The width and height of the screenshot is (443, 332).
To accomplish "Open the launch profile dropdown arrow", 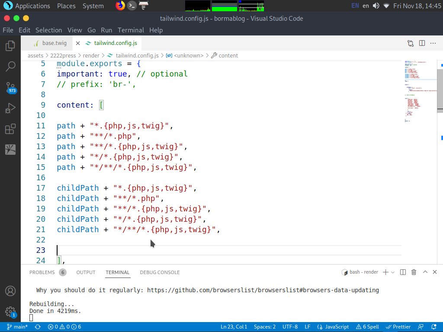I will click(x=393, y=272).
